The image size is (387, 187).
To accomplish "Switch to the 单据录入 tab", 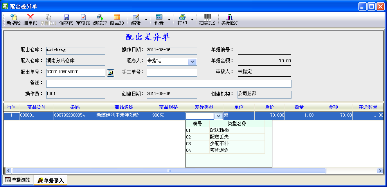I will (x=50, y=180).
